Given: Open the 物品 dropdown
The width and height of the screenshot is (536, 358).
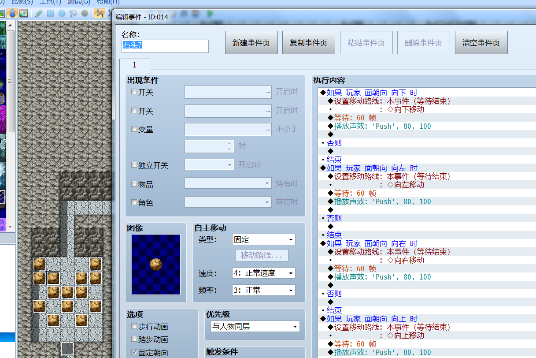Looking at the screenshot, I should point(228,183).
